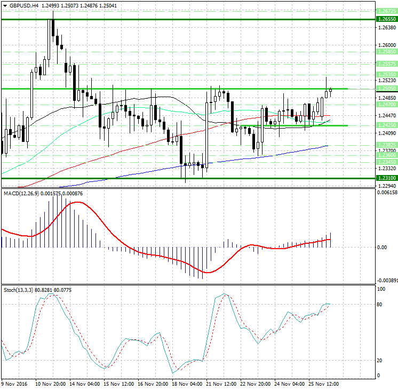Select the 1.26550 resistance price label
Image resolution: width=398 pixels, height=390 pixels.
point(386,19)
